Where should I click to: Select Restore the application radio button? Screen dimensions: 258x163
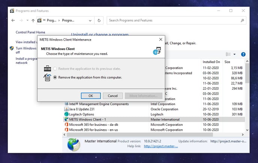click(55, 69)
